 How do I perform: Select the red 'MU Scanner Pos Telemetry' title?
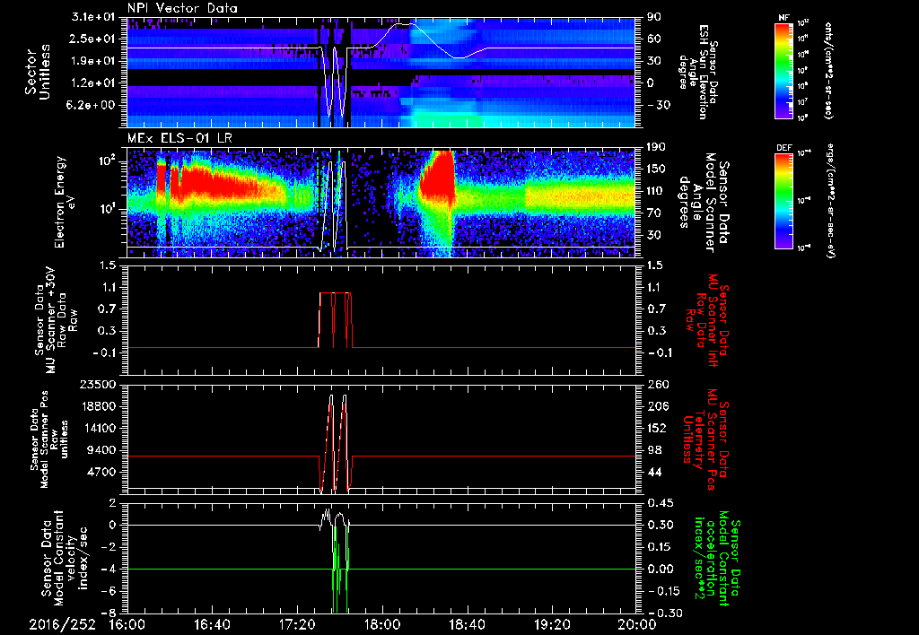click(x=707, y=439)
